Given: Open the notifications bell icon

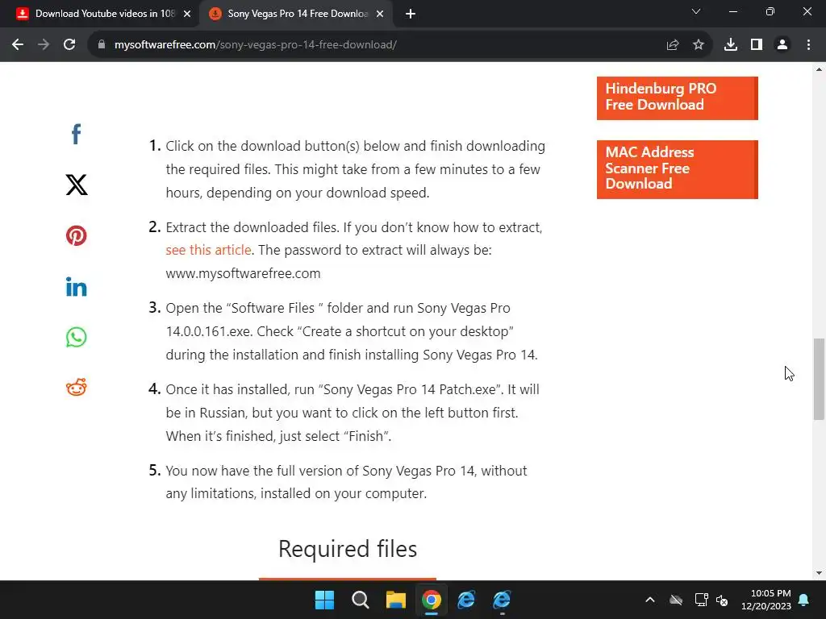Looking at the screenshot, I should click(x=804, y=600).
